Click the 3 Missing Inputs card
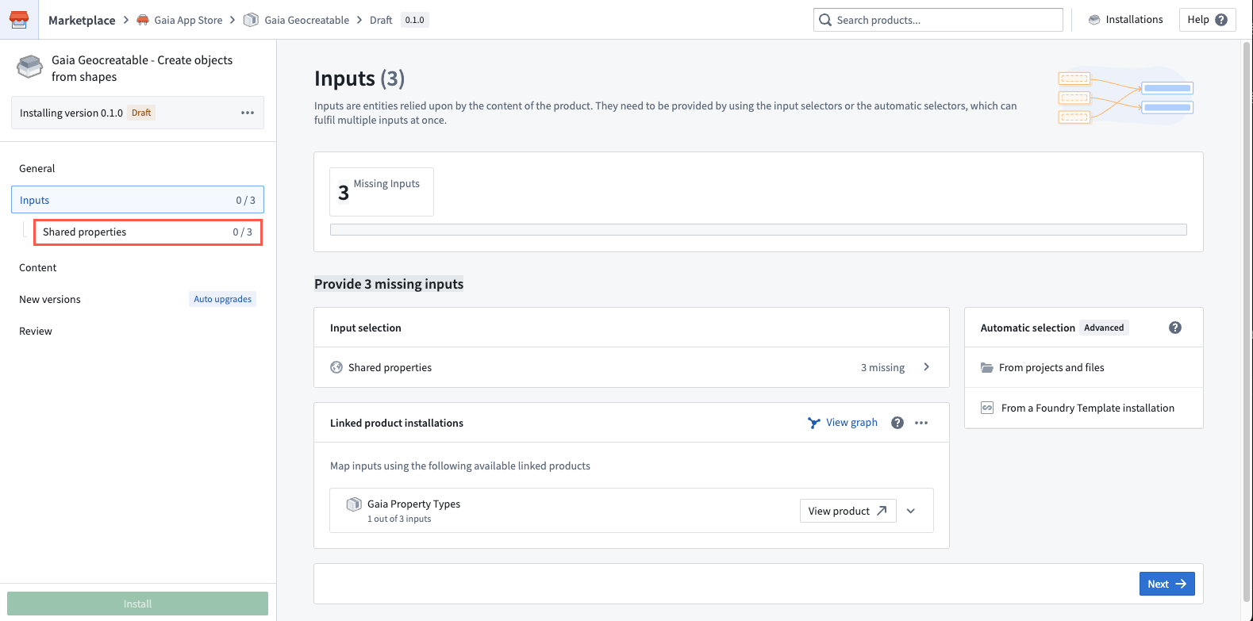Screen dimensions: 1253x621 coord(382,191)
